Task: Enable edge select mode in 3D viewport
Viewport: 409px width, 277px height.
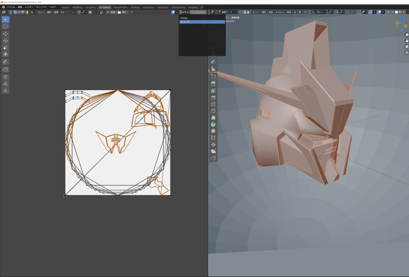Action: click(x=244, y=12)
